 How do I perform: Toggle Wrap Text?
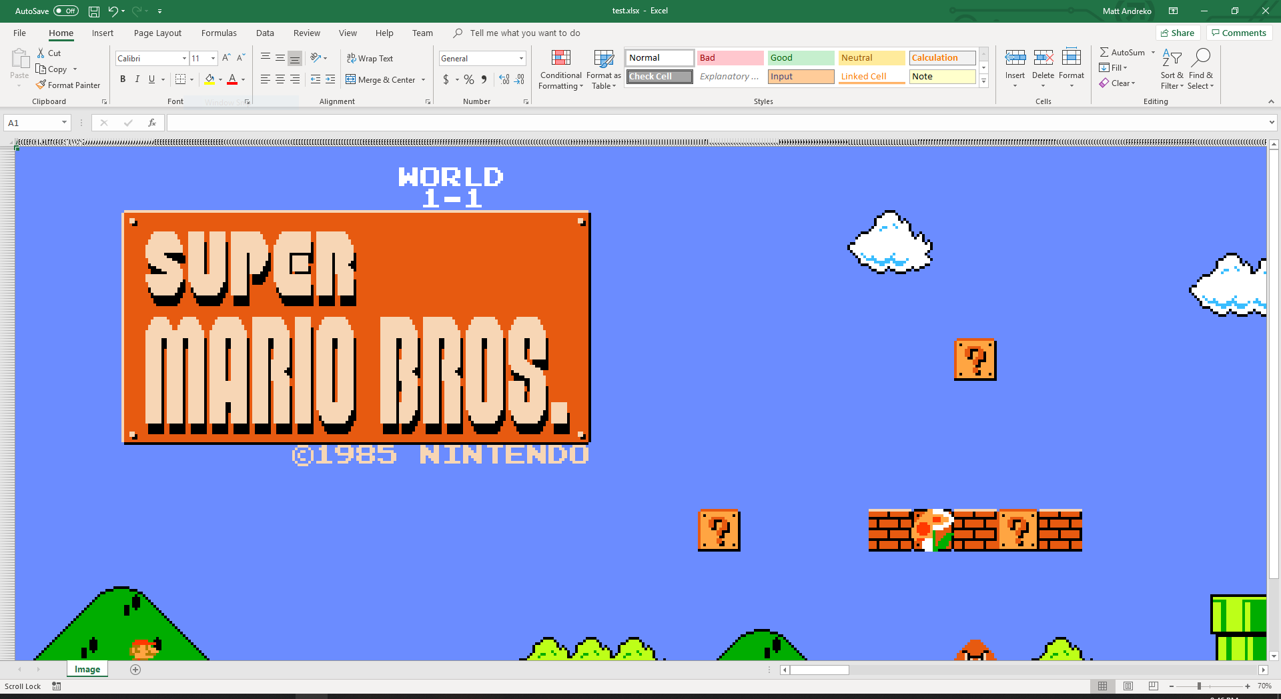[370, 58]
